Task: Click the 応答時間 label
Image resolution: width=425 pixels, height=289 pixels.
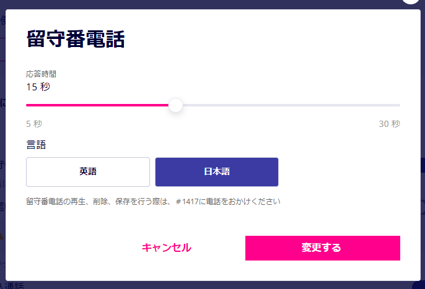Action: tap(41, 74)
